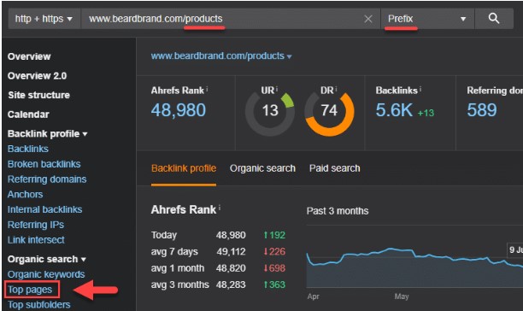Open the Anchors report
The height and width of the screenshot is (311, 523).
pyautogui.click(x=26, y=194)
